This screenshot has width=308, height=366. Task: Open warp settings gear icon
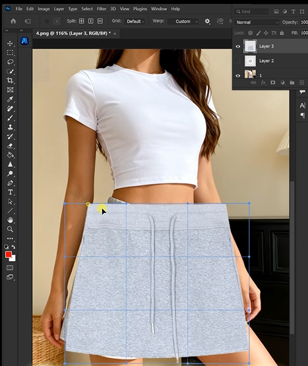[207, 22]
